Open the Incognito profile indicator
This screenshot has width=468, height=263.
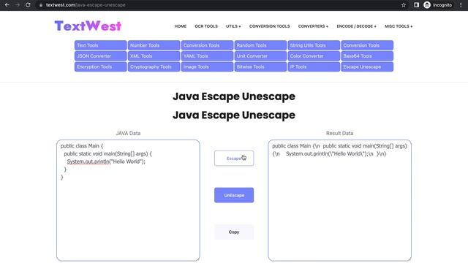tap(437, 5)
